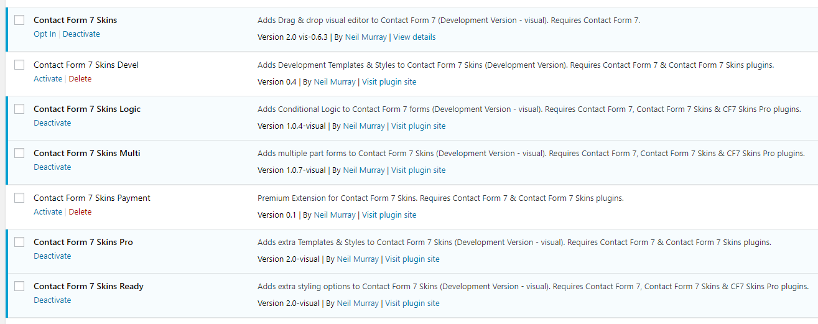Viewport: 818px width, 324px height.
Task: Deactivate Contact Form 7 Skins Multi
Action: 52,167
